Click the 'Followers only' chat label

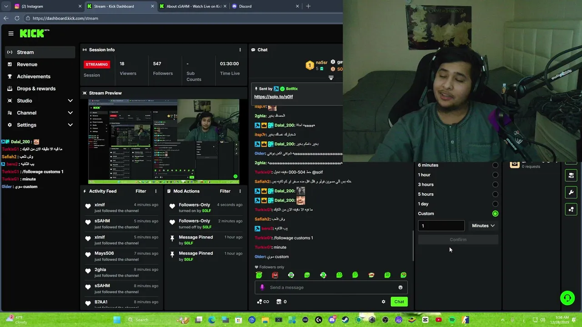click(269, 267)
